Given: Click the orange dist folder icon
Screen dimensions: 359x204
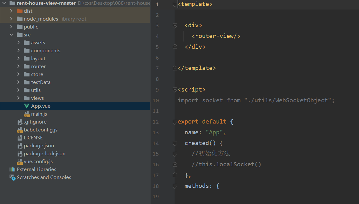Looking at the screenshot, I should coord(20,11).
